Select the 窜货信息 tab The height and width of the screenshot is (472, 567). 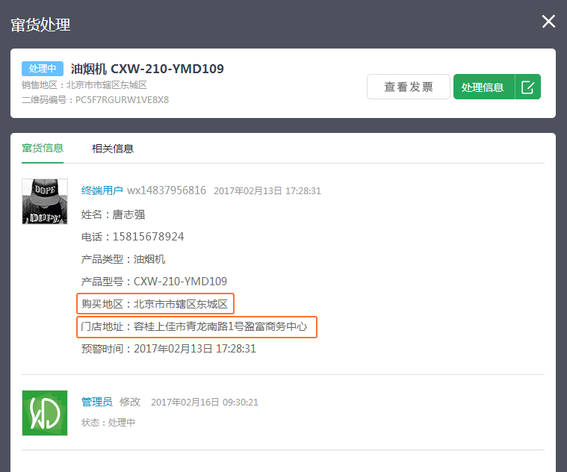43,148
